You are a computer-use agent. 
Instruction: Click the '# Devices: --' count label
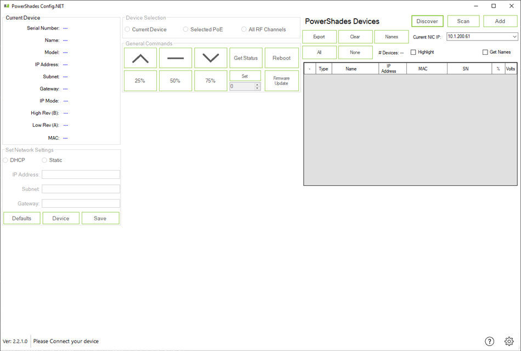click(391, 53)
